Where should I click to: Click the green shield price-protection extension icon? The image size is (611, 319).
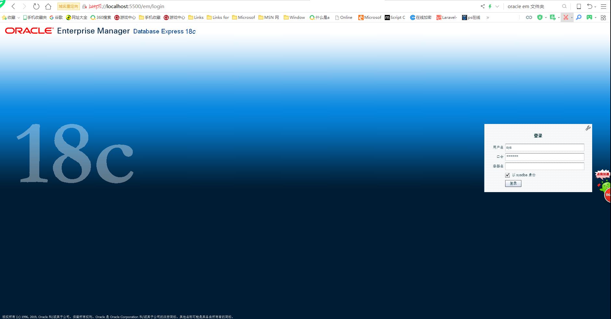pyautogui.click(x=541, y=17)
